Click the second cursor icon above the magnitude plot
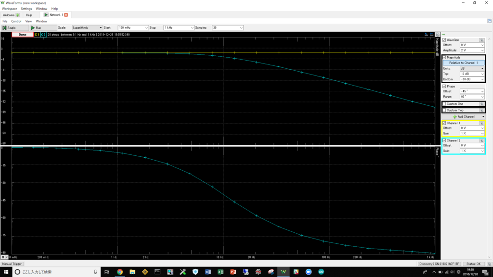The width and height of the screenshot is (493, 277). (432, 35)
